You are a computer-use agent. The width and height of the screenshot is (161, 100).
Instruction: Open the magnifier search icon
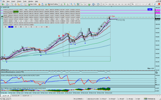click(155, 4)
